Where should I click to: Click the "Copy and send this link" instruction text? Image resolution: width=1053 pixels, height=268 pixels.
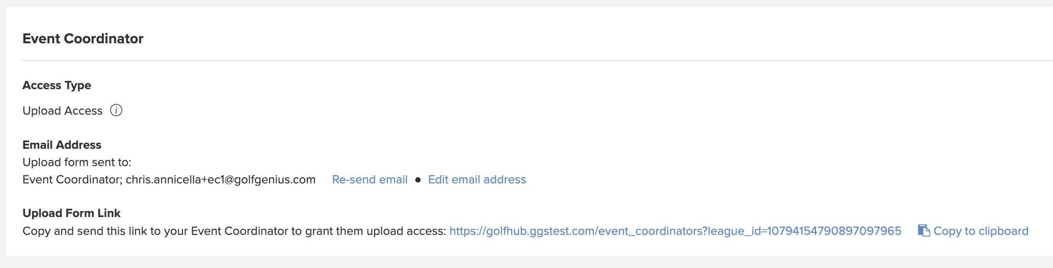coord(234,231)
